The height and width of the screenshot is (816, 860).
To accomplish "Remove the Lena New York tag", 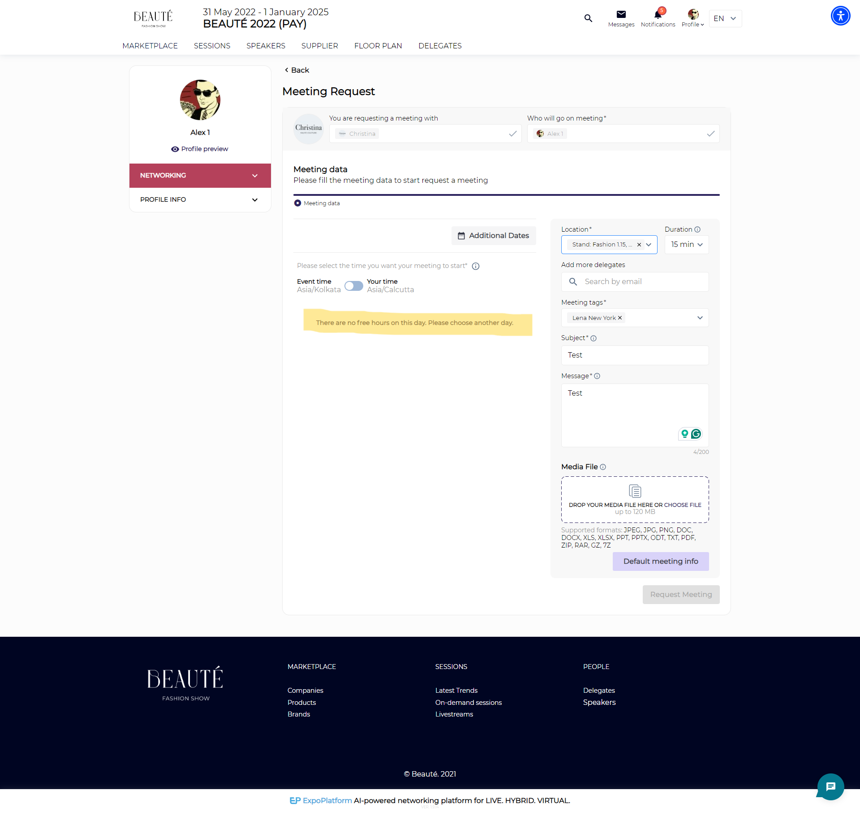I will (x=620, y=318).
